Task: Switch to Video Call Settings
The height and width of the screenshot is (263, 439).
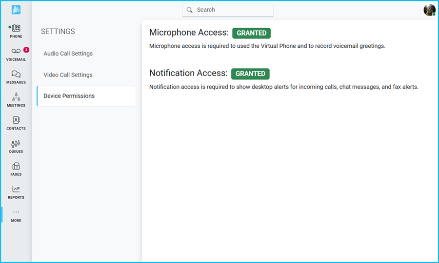Action: tap(68, 75)
